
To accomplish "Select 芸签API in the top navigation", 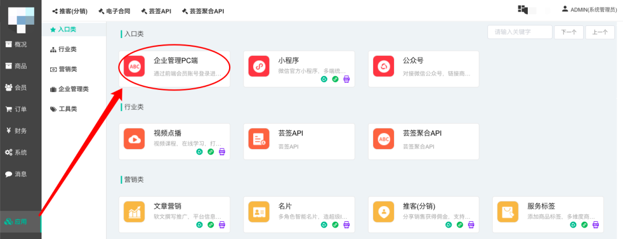I will point(156,11).
